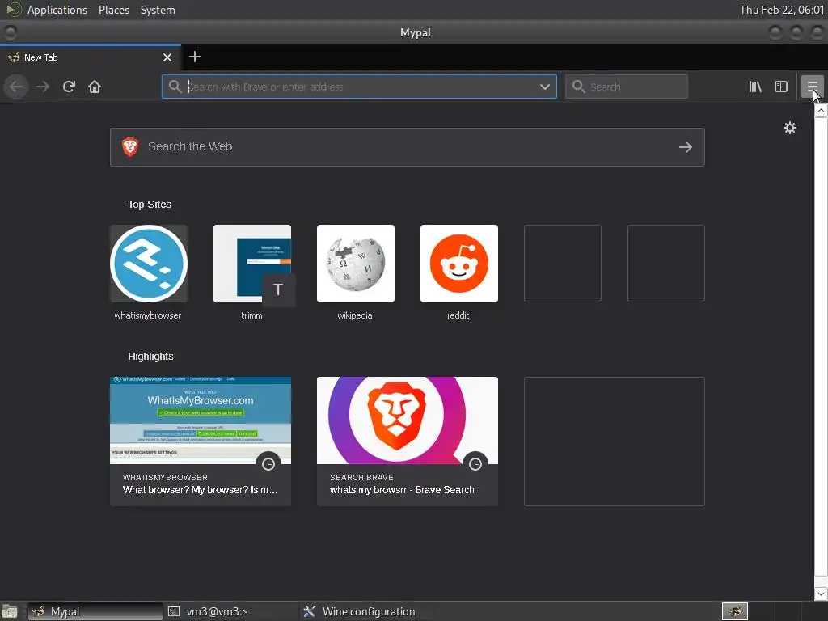Click show desktop icon in bottom panel
Screen dimensions: 828x621
coord(10,611)
